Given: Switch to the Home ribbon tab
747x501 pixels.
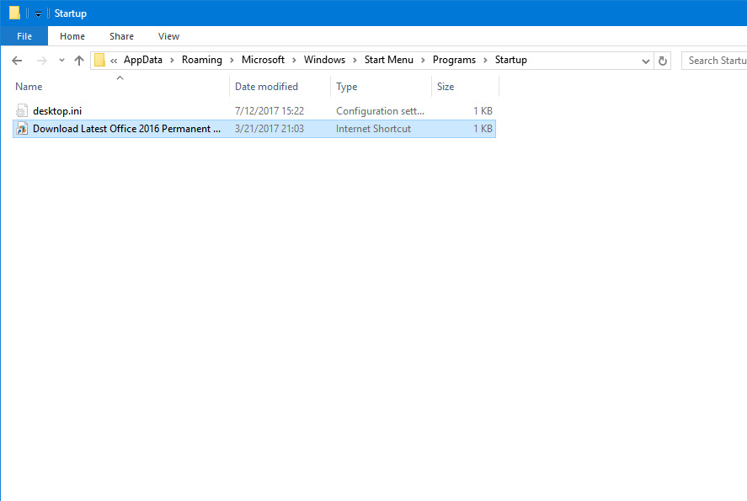Looking at the screenshot, I should (x=72, y=36).
